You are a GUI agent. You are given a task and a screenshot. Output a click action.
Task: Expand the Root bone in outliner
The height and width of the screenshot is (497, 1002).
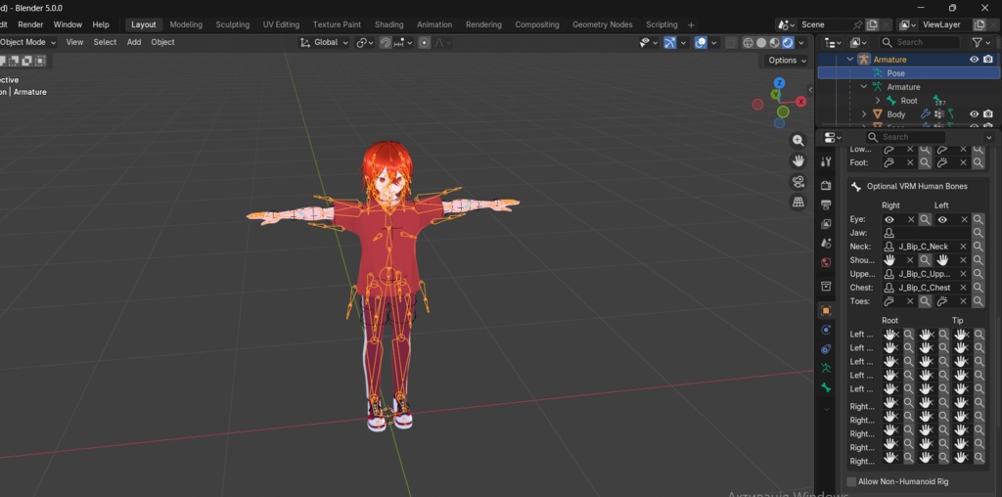[878, 101]
